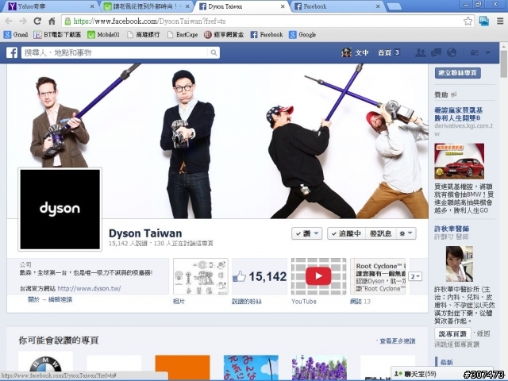Click the 關於 about link
508x381 pixels.
pos(33,300)
